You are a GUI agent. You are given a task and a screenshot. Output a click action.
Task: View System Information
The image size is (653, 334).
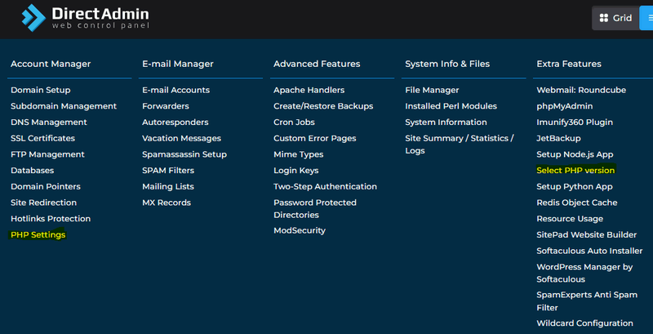446,122
